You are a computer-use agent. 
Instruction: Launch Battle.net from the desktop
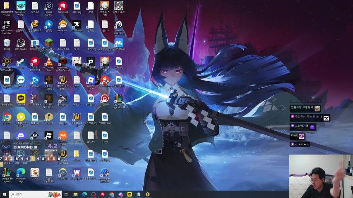pyautogui.click(x=35, y=80)
